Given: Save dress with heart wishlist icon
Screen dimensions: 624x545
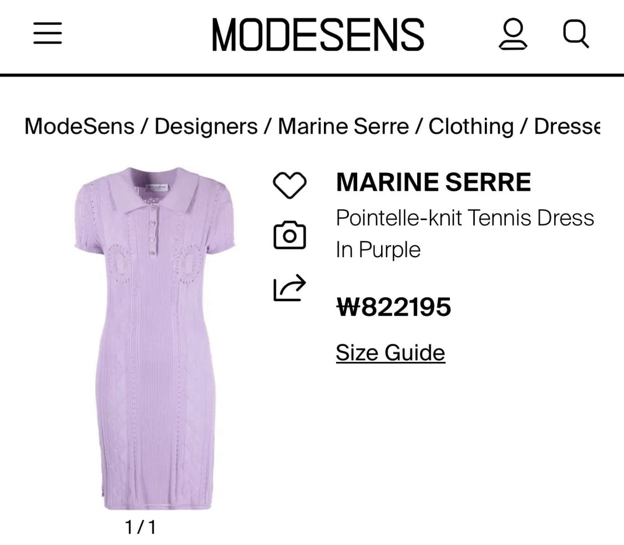Looking at the screenshot, I should click(290, 185).
